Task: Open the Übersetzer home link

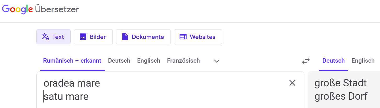Action: point(57,9)
